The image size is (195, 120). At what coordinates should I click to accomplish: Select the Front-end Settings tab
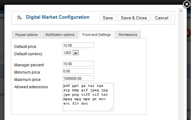[96, 35]
